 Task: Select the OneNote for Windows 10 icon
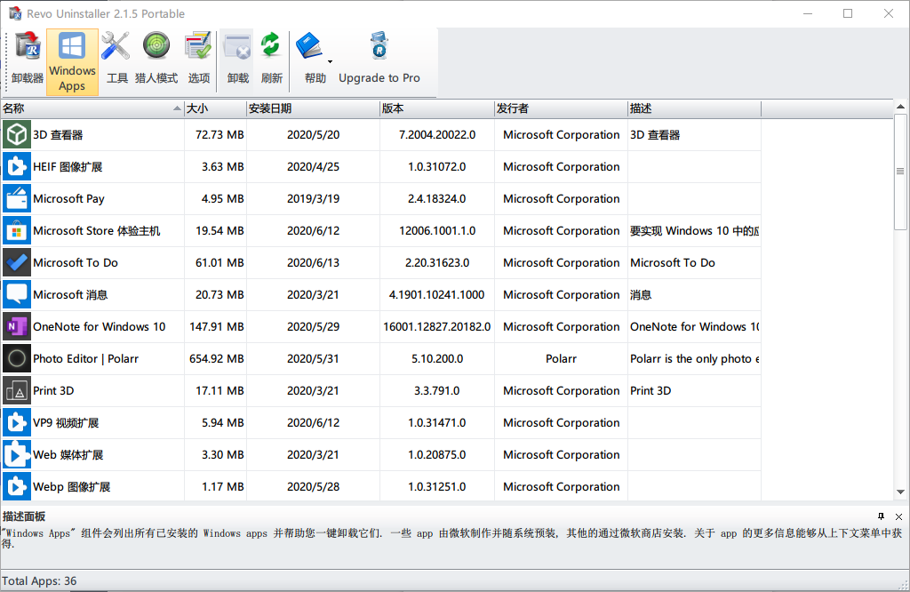pos(17,327)
